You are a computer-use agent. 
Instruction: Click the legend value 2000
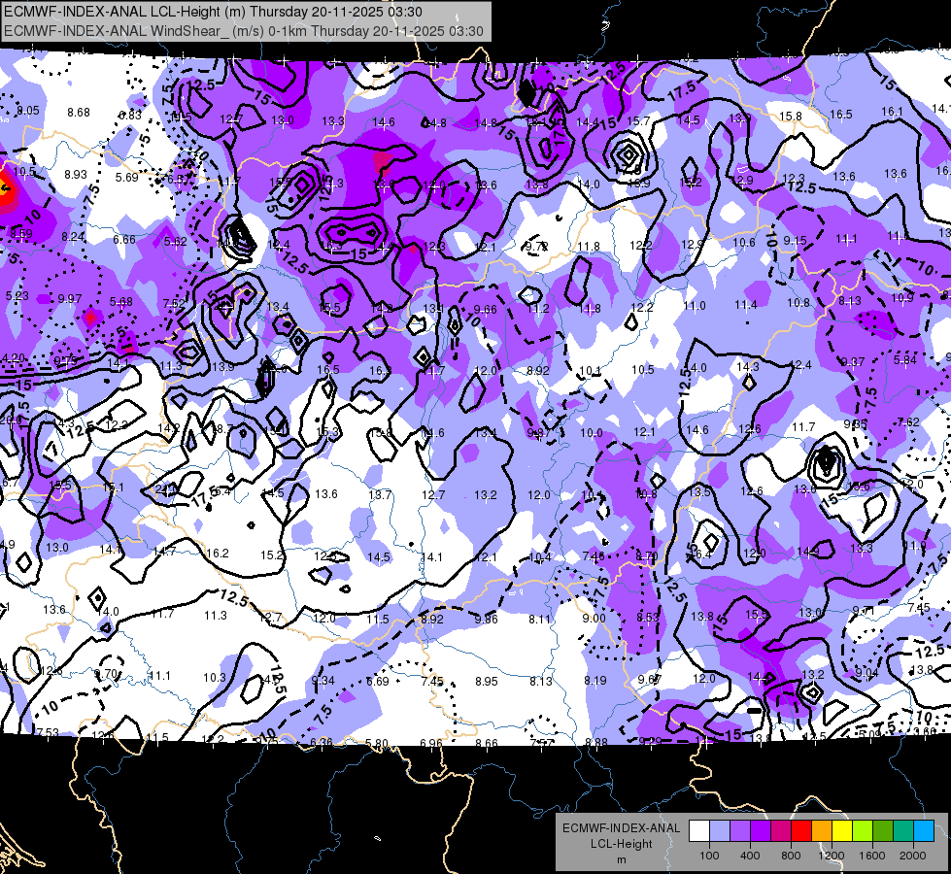coord(913,856)
